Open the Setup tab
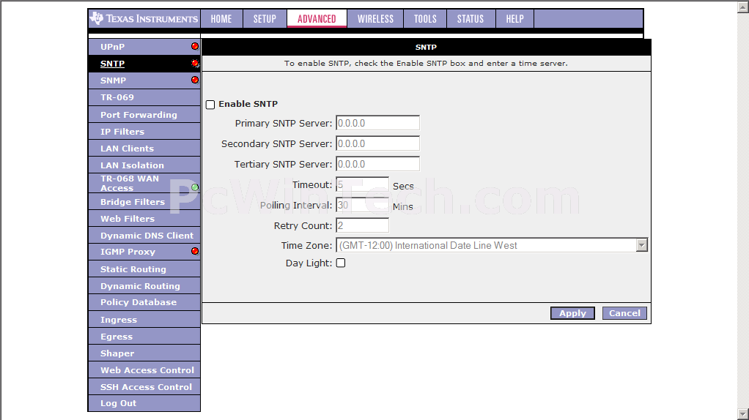 click(x=265, y=19)
